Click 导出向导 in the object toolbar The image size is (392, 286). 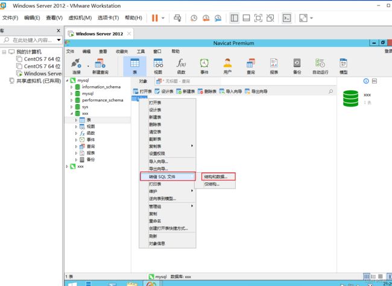point(256,92)
